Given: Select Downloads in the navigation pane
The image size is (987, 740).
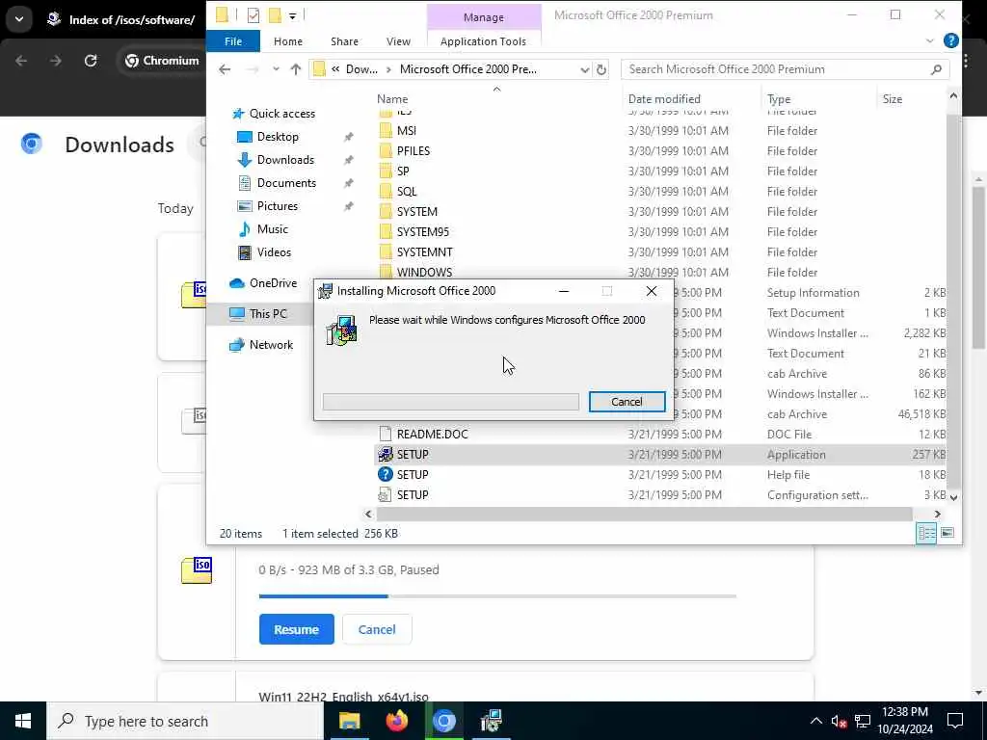Looking at the screenshot, I should coord(285,160).
